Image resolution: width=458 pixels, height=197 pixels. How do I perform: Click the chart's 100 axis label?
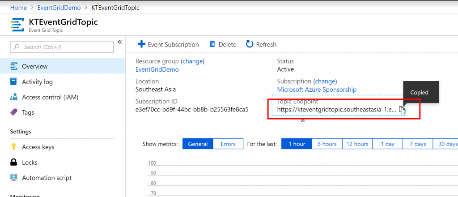coord(152,163)
